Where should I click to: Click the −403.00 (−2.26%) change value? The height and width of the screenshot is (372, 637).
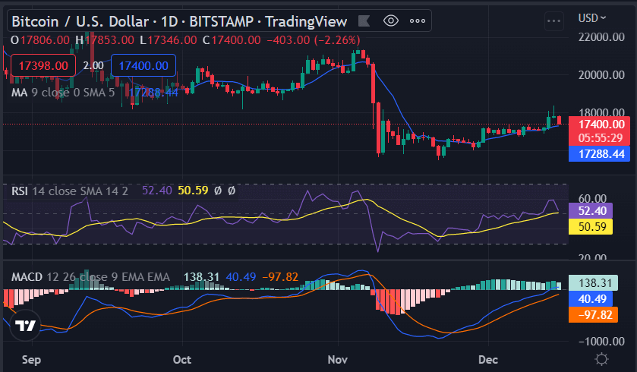314,40
